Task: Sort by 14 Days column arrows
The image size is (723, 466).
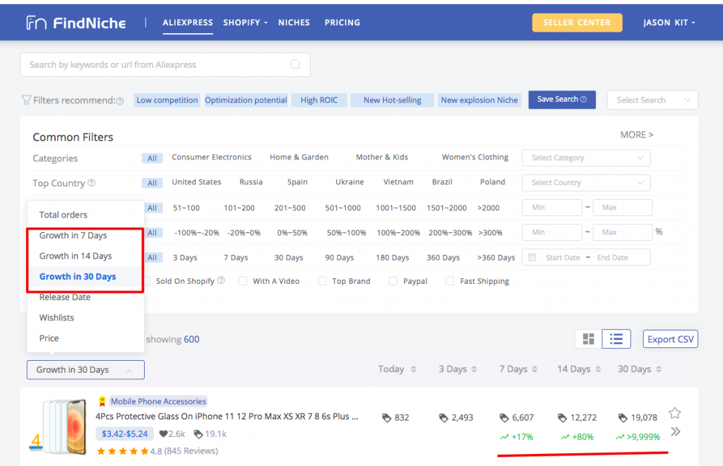Action: point(598,369)
